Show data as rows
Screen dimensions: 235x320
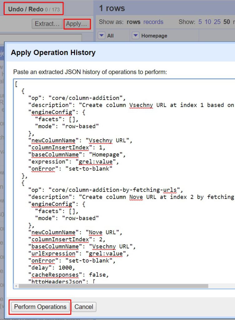click(134, 22)
